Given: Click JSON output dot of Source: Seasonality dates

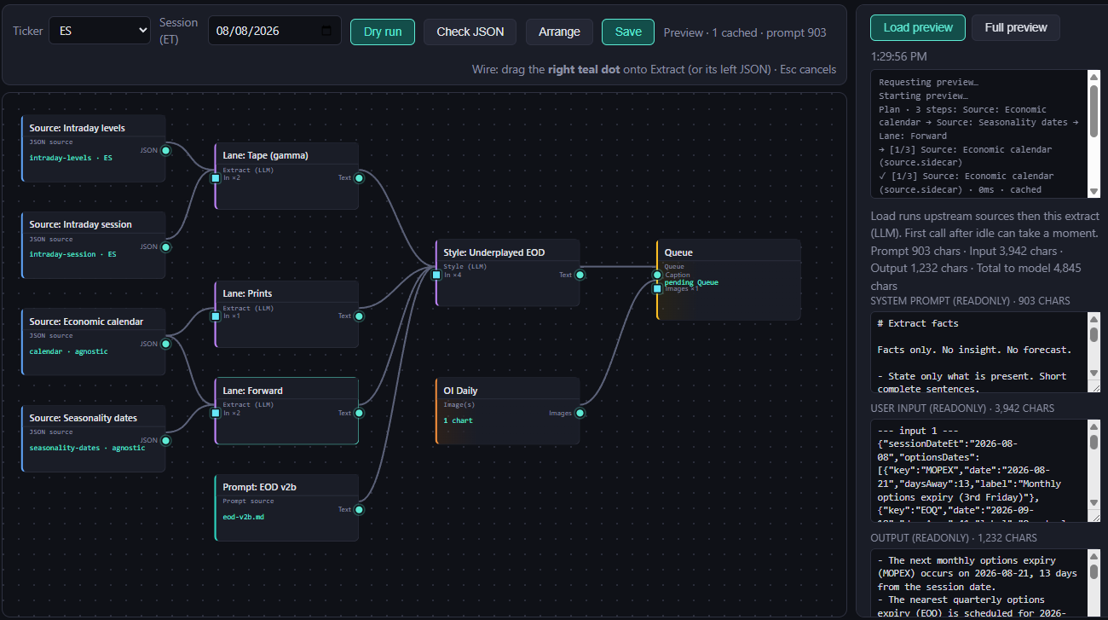Looking at the screenshot, I should (166, 440).
